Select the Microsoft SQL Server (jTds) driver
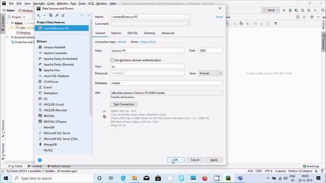Viewport: 326px width, 183px height. coord(61,139)
